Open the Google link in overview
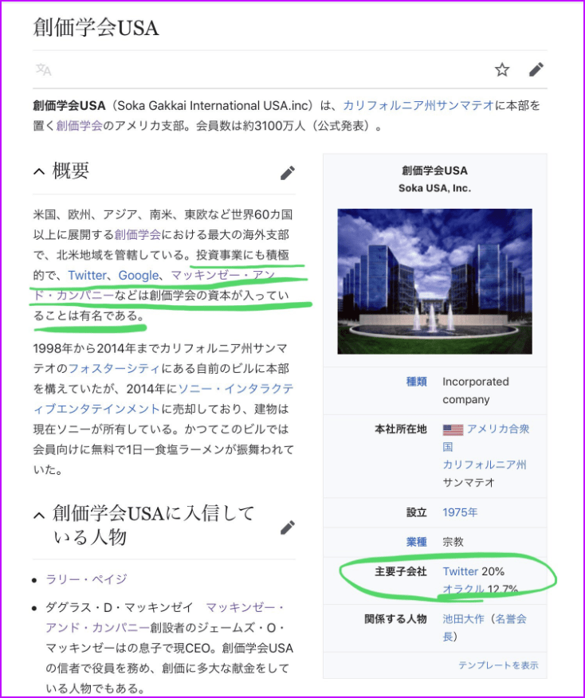 pyautogui.click(x=139, y=275)
